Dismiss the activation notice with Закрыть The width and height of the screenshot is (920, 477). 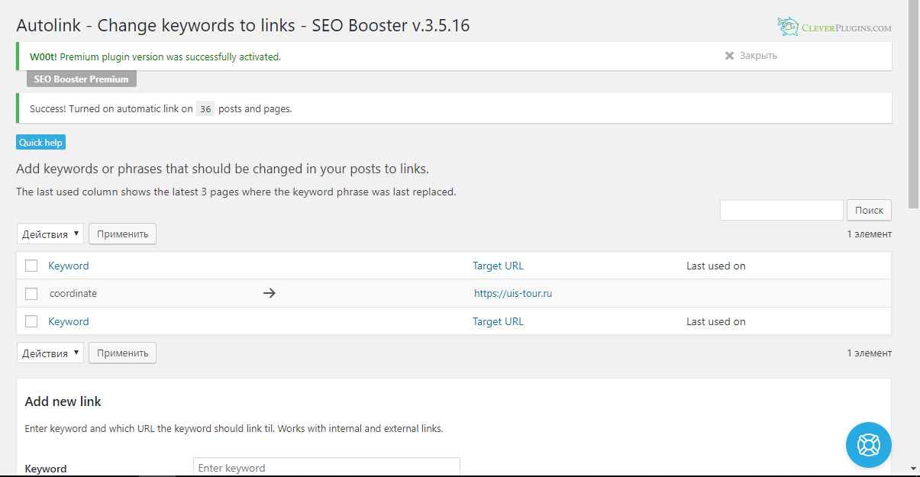(751, 56)
